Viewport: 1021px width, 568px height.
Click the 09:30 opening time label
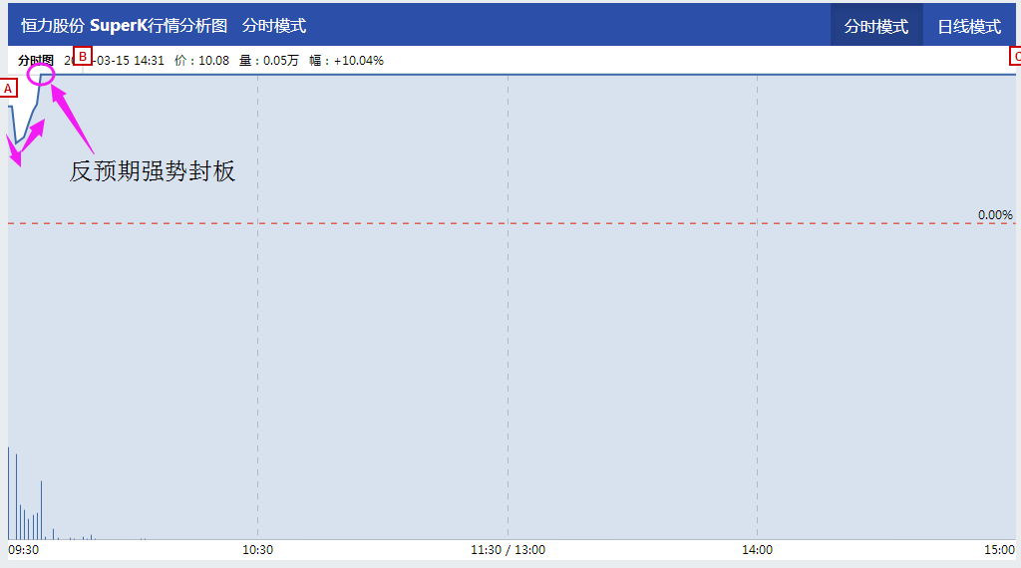tap(24, 550)
